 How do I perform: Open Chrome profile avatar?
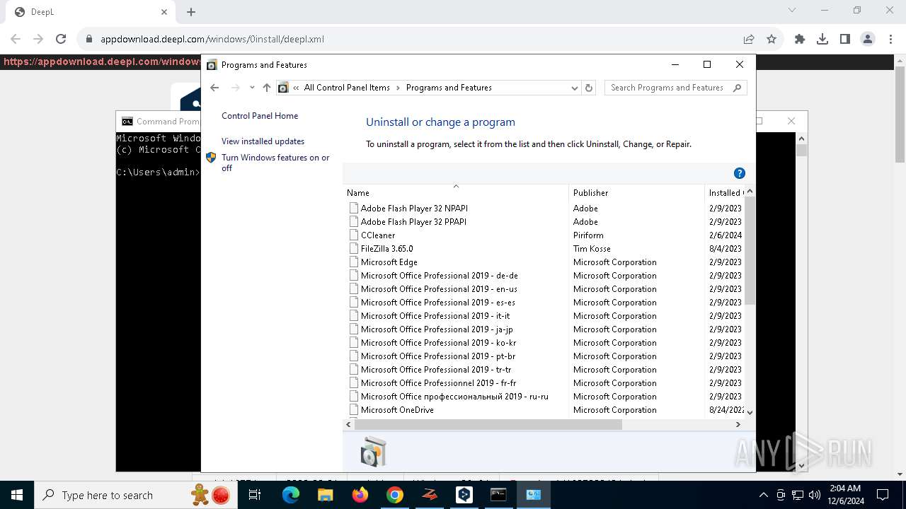[x=868, y=40]
